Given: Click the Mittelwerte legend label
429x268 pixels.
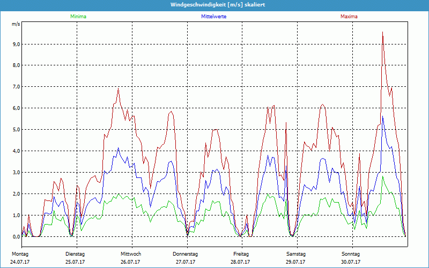Looking at the screenshot, I should tap(213, 17).
